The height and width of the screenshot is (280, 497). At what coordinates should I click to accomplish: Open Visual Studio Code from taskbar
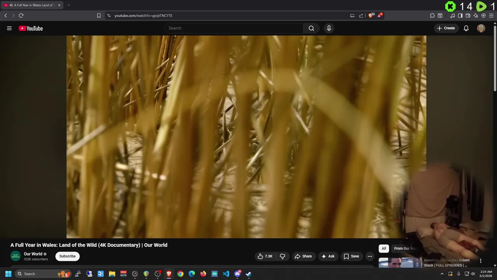click(226, 274)
